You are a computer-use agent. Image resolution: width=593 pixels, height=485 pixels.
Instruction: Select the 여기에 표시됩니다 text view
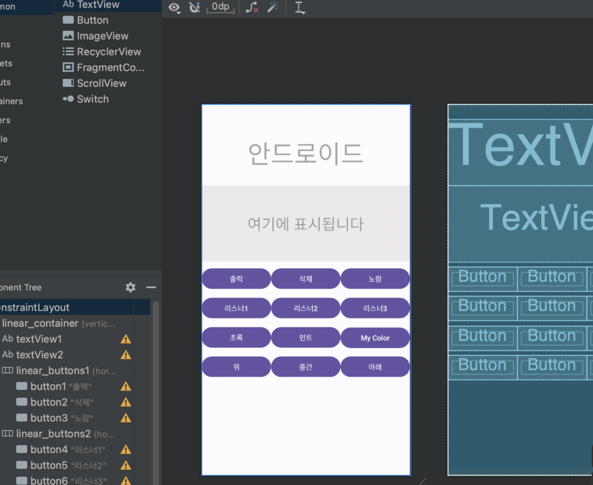click(306, 224)
